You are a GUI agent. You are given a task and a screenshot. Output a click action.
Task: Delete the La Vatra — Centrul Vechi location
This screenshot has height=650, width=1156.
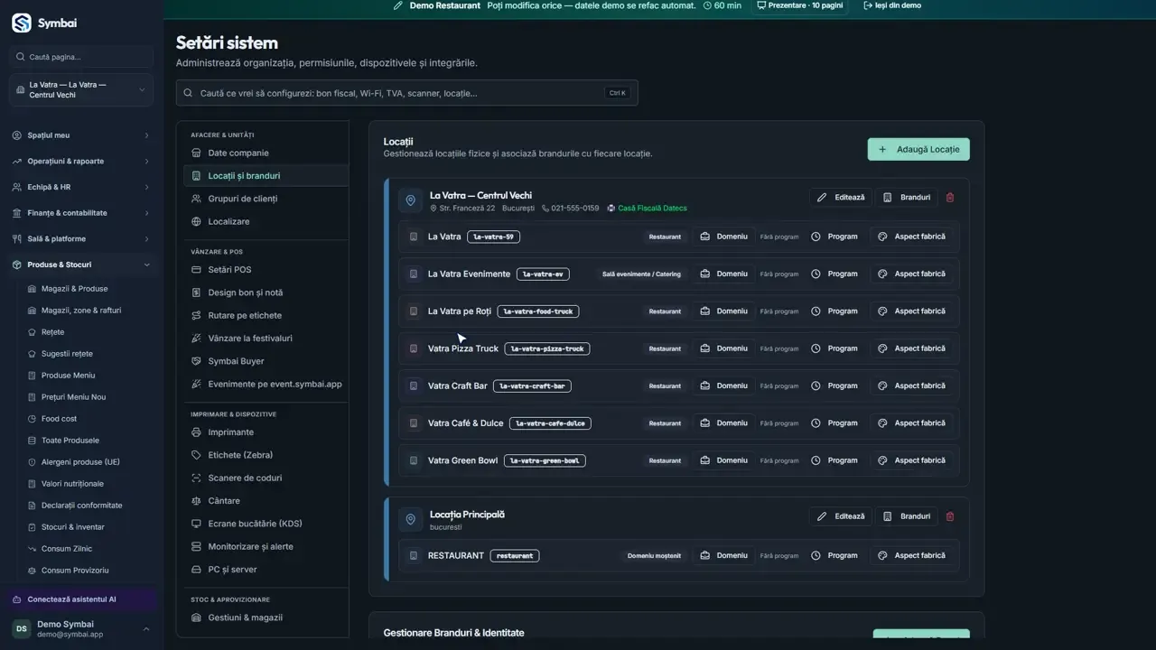coord(949,198)
